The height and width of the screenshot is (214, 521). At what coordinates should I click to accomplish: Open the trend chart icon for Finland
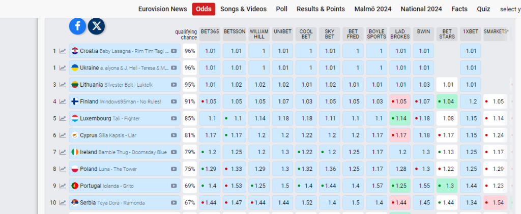coord(63,101)
